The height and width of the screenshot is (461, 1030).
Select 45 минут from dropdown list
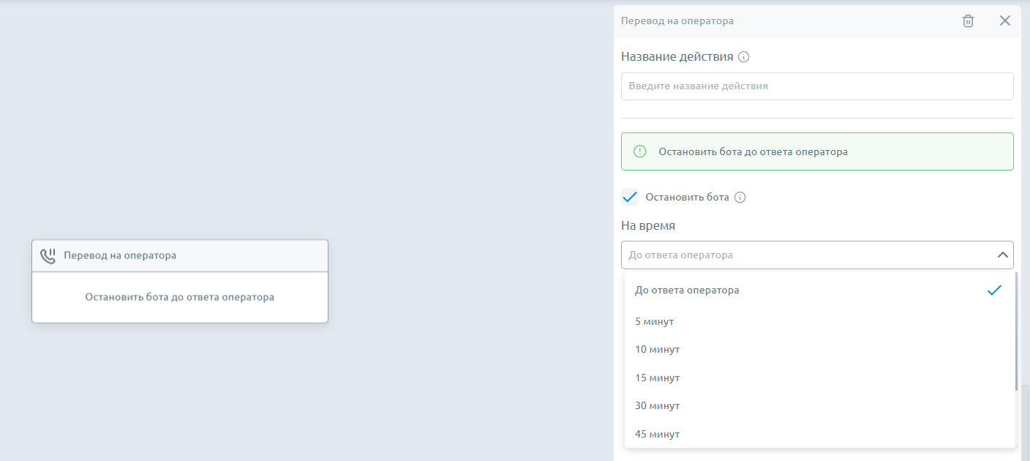(657, 435)
